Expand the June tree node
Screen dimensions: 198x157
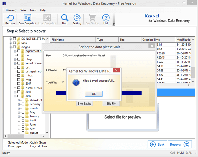[x=19, y=125]
